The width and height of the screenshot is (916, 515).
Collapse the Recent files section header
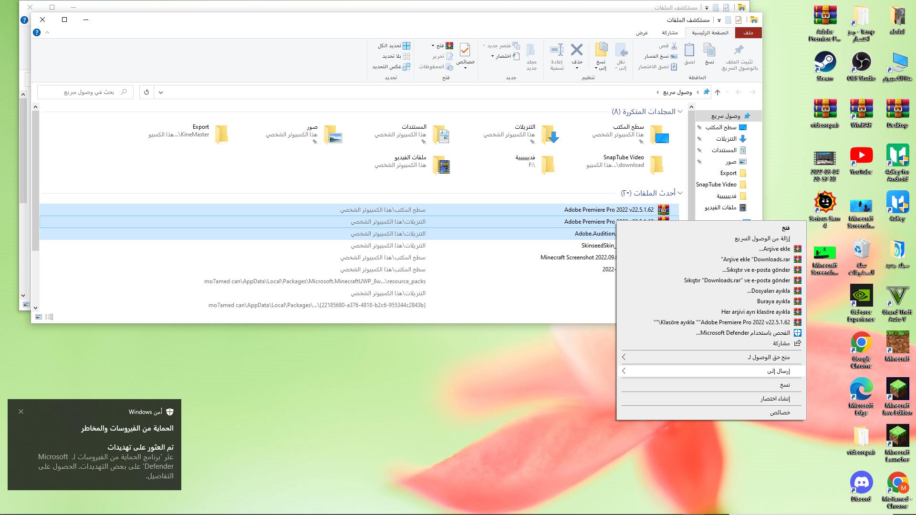680,193
